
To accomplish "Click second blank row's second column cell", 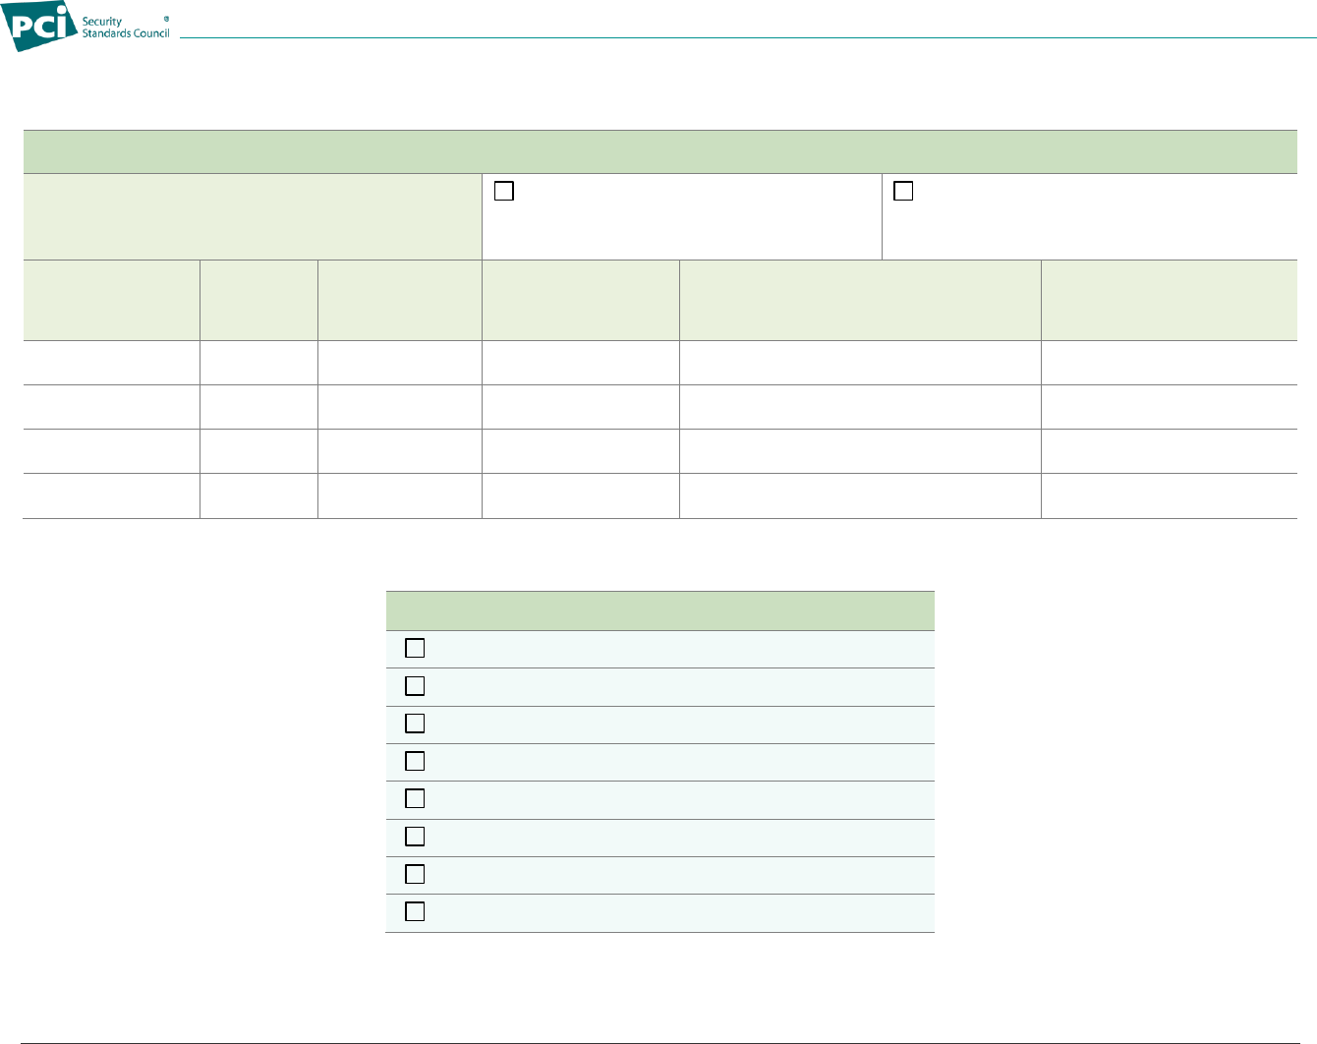I will pyautogui.click(x=258, y=407).
